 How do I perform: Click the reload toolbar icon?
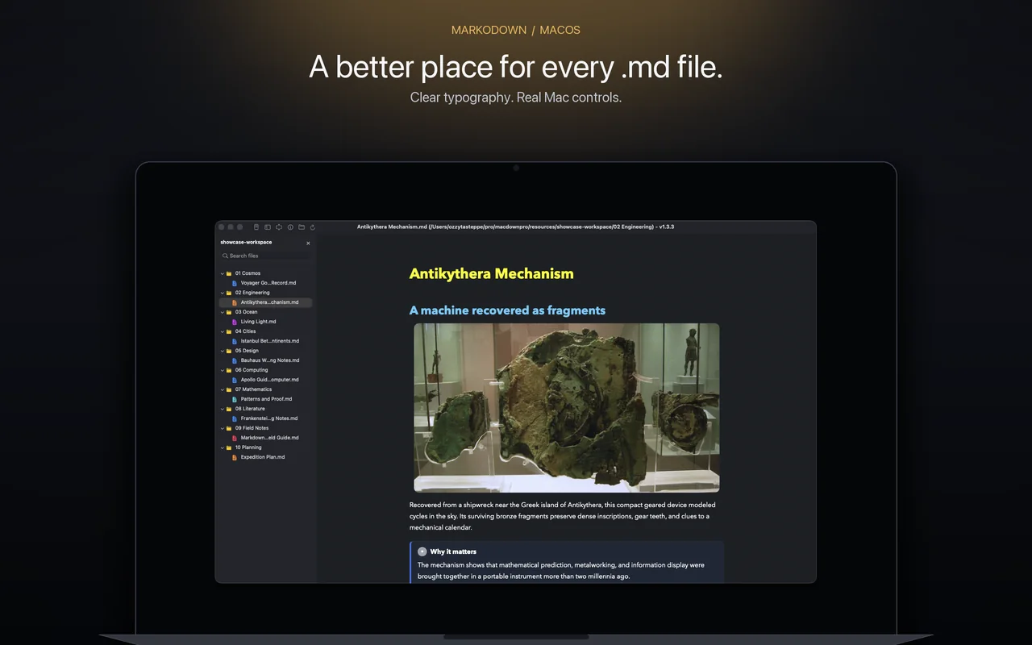(313, 227)
